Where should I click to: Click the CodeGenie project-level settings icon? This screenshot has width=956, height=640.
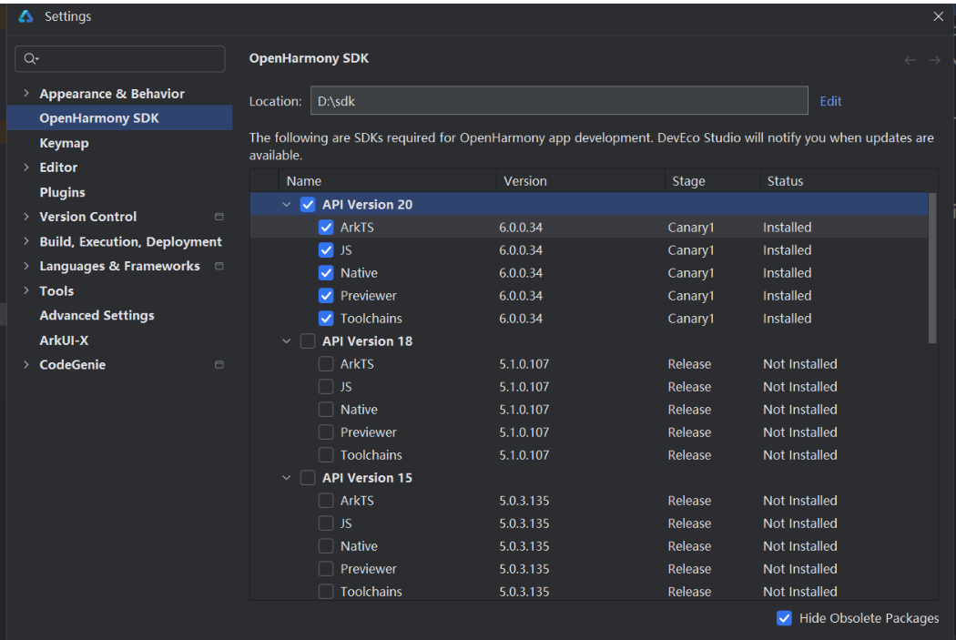tap(219, 364)
